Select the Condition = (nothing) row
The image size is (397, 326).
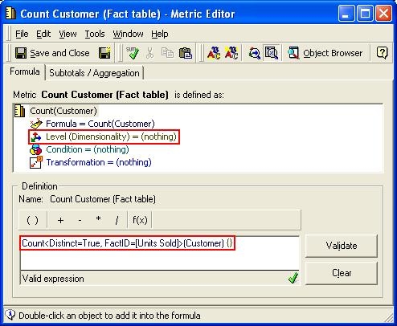point(80,149)
